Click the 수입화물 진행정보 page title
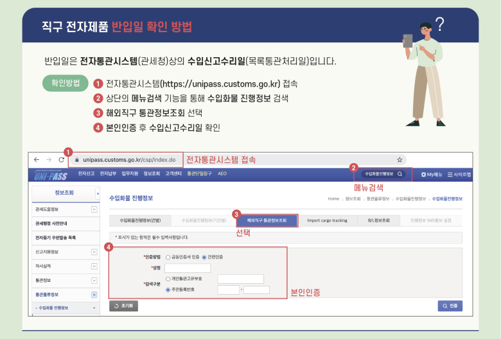This screenshot has height=339, width=501. point(131,198)
